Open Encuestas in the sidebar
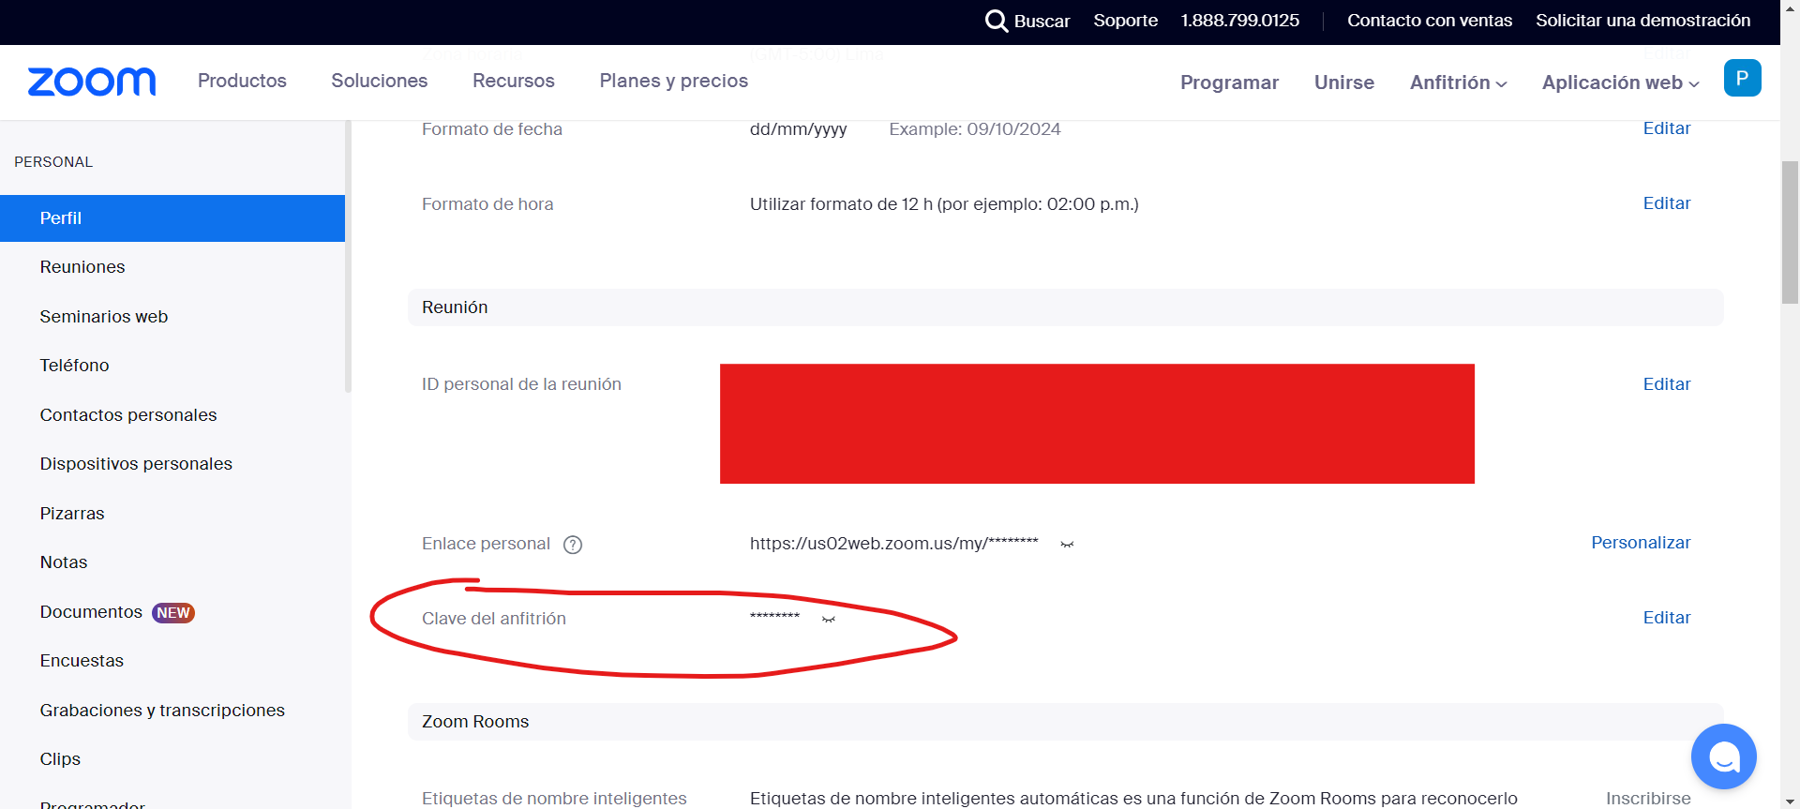1800x809 pixels. point(82,661)
